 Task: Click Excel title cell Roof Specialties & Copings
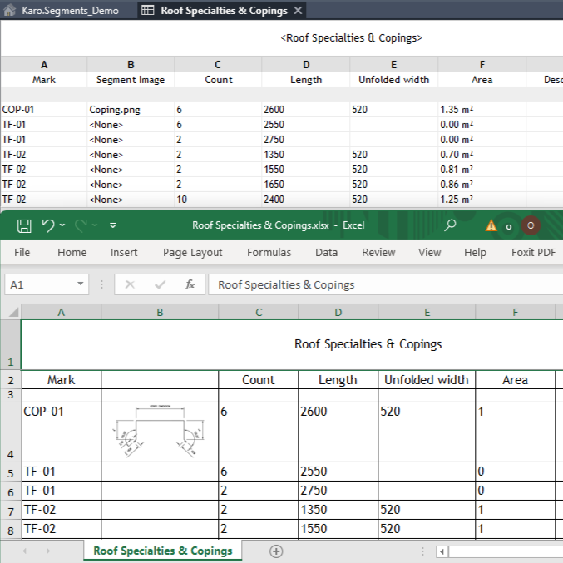coord(368,344)
